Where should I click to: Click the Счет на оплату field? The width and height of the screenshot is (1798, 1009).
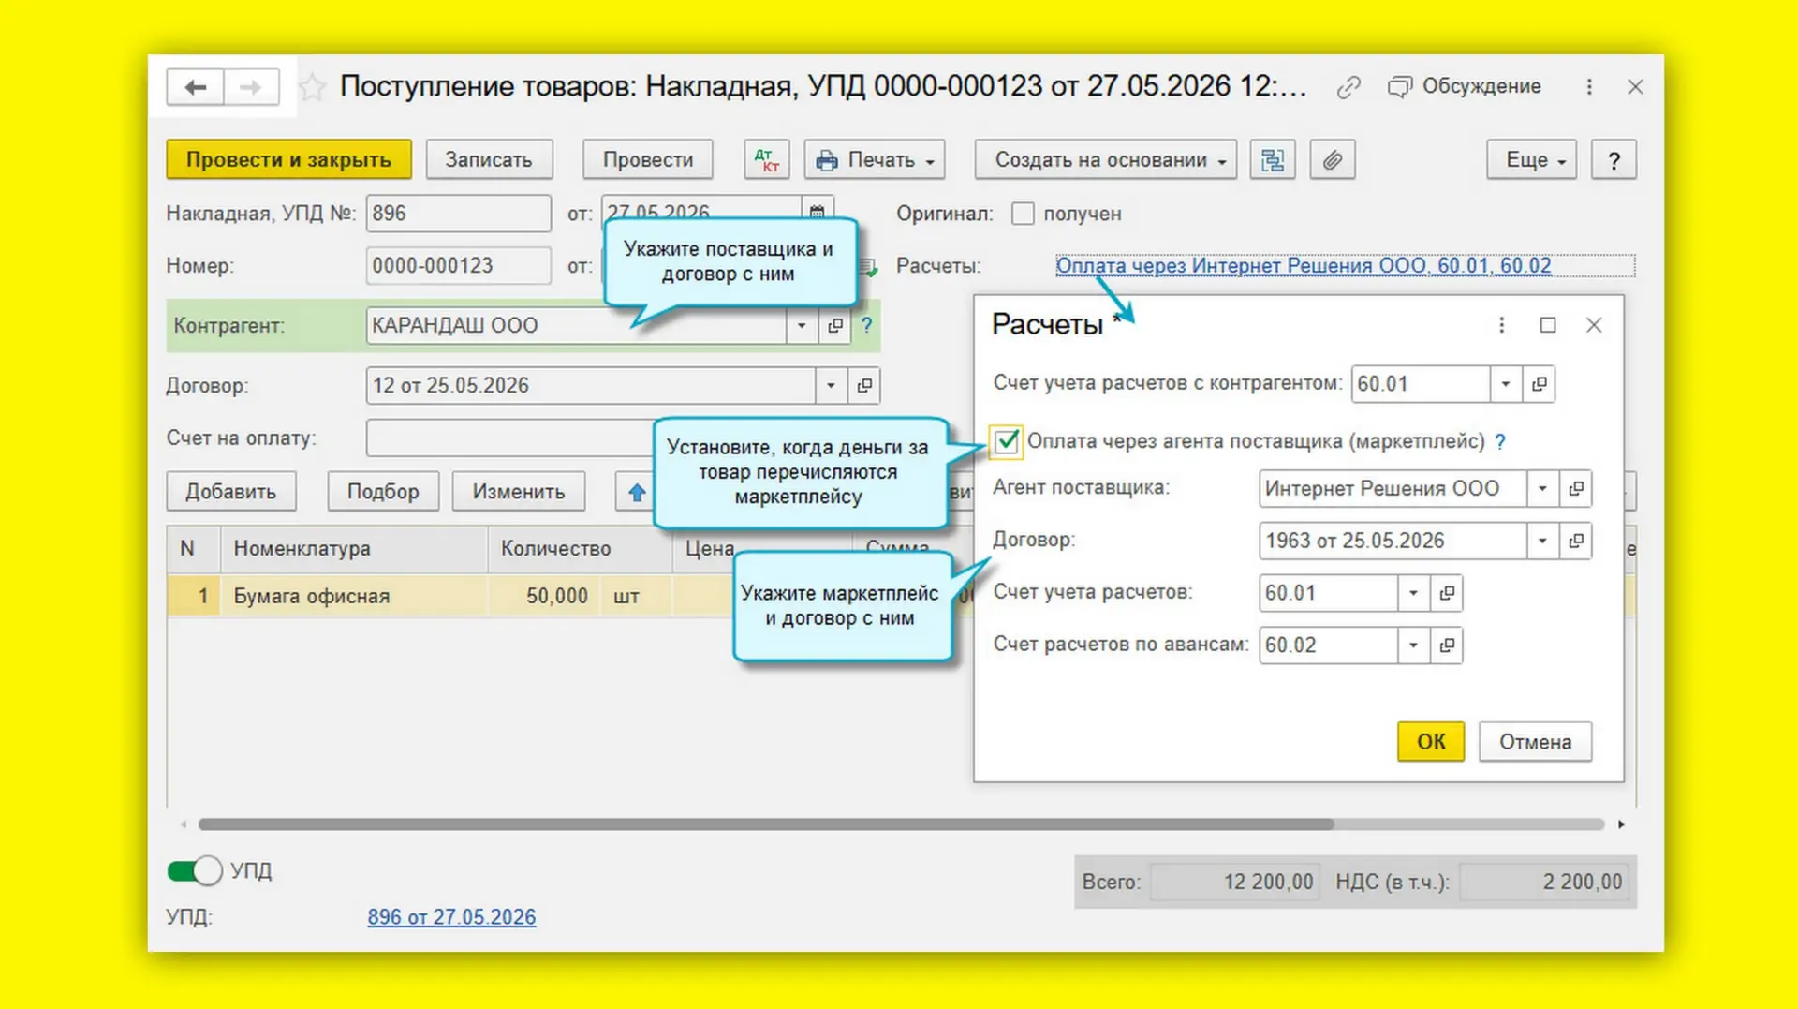point(510,438)
